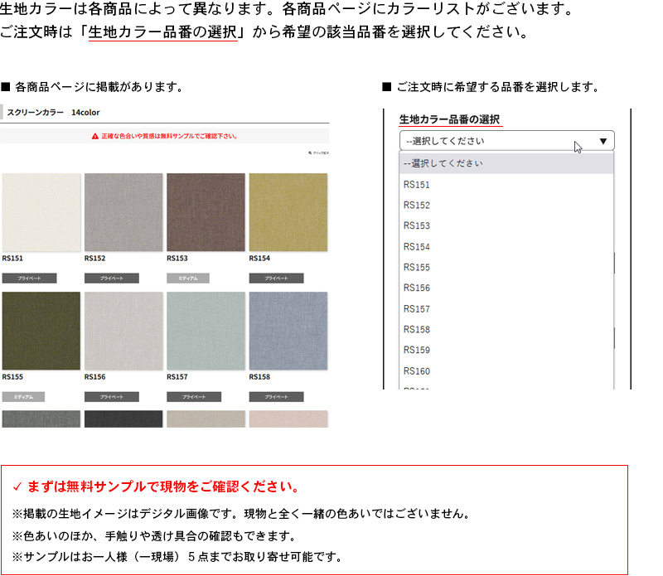
Task: Click the RS157 pale mint swatch
Action: 206,330
